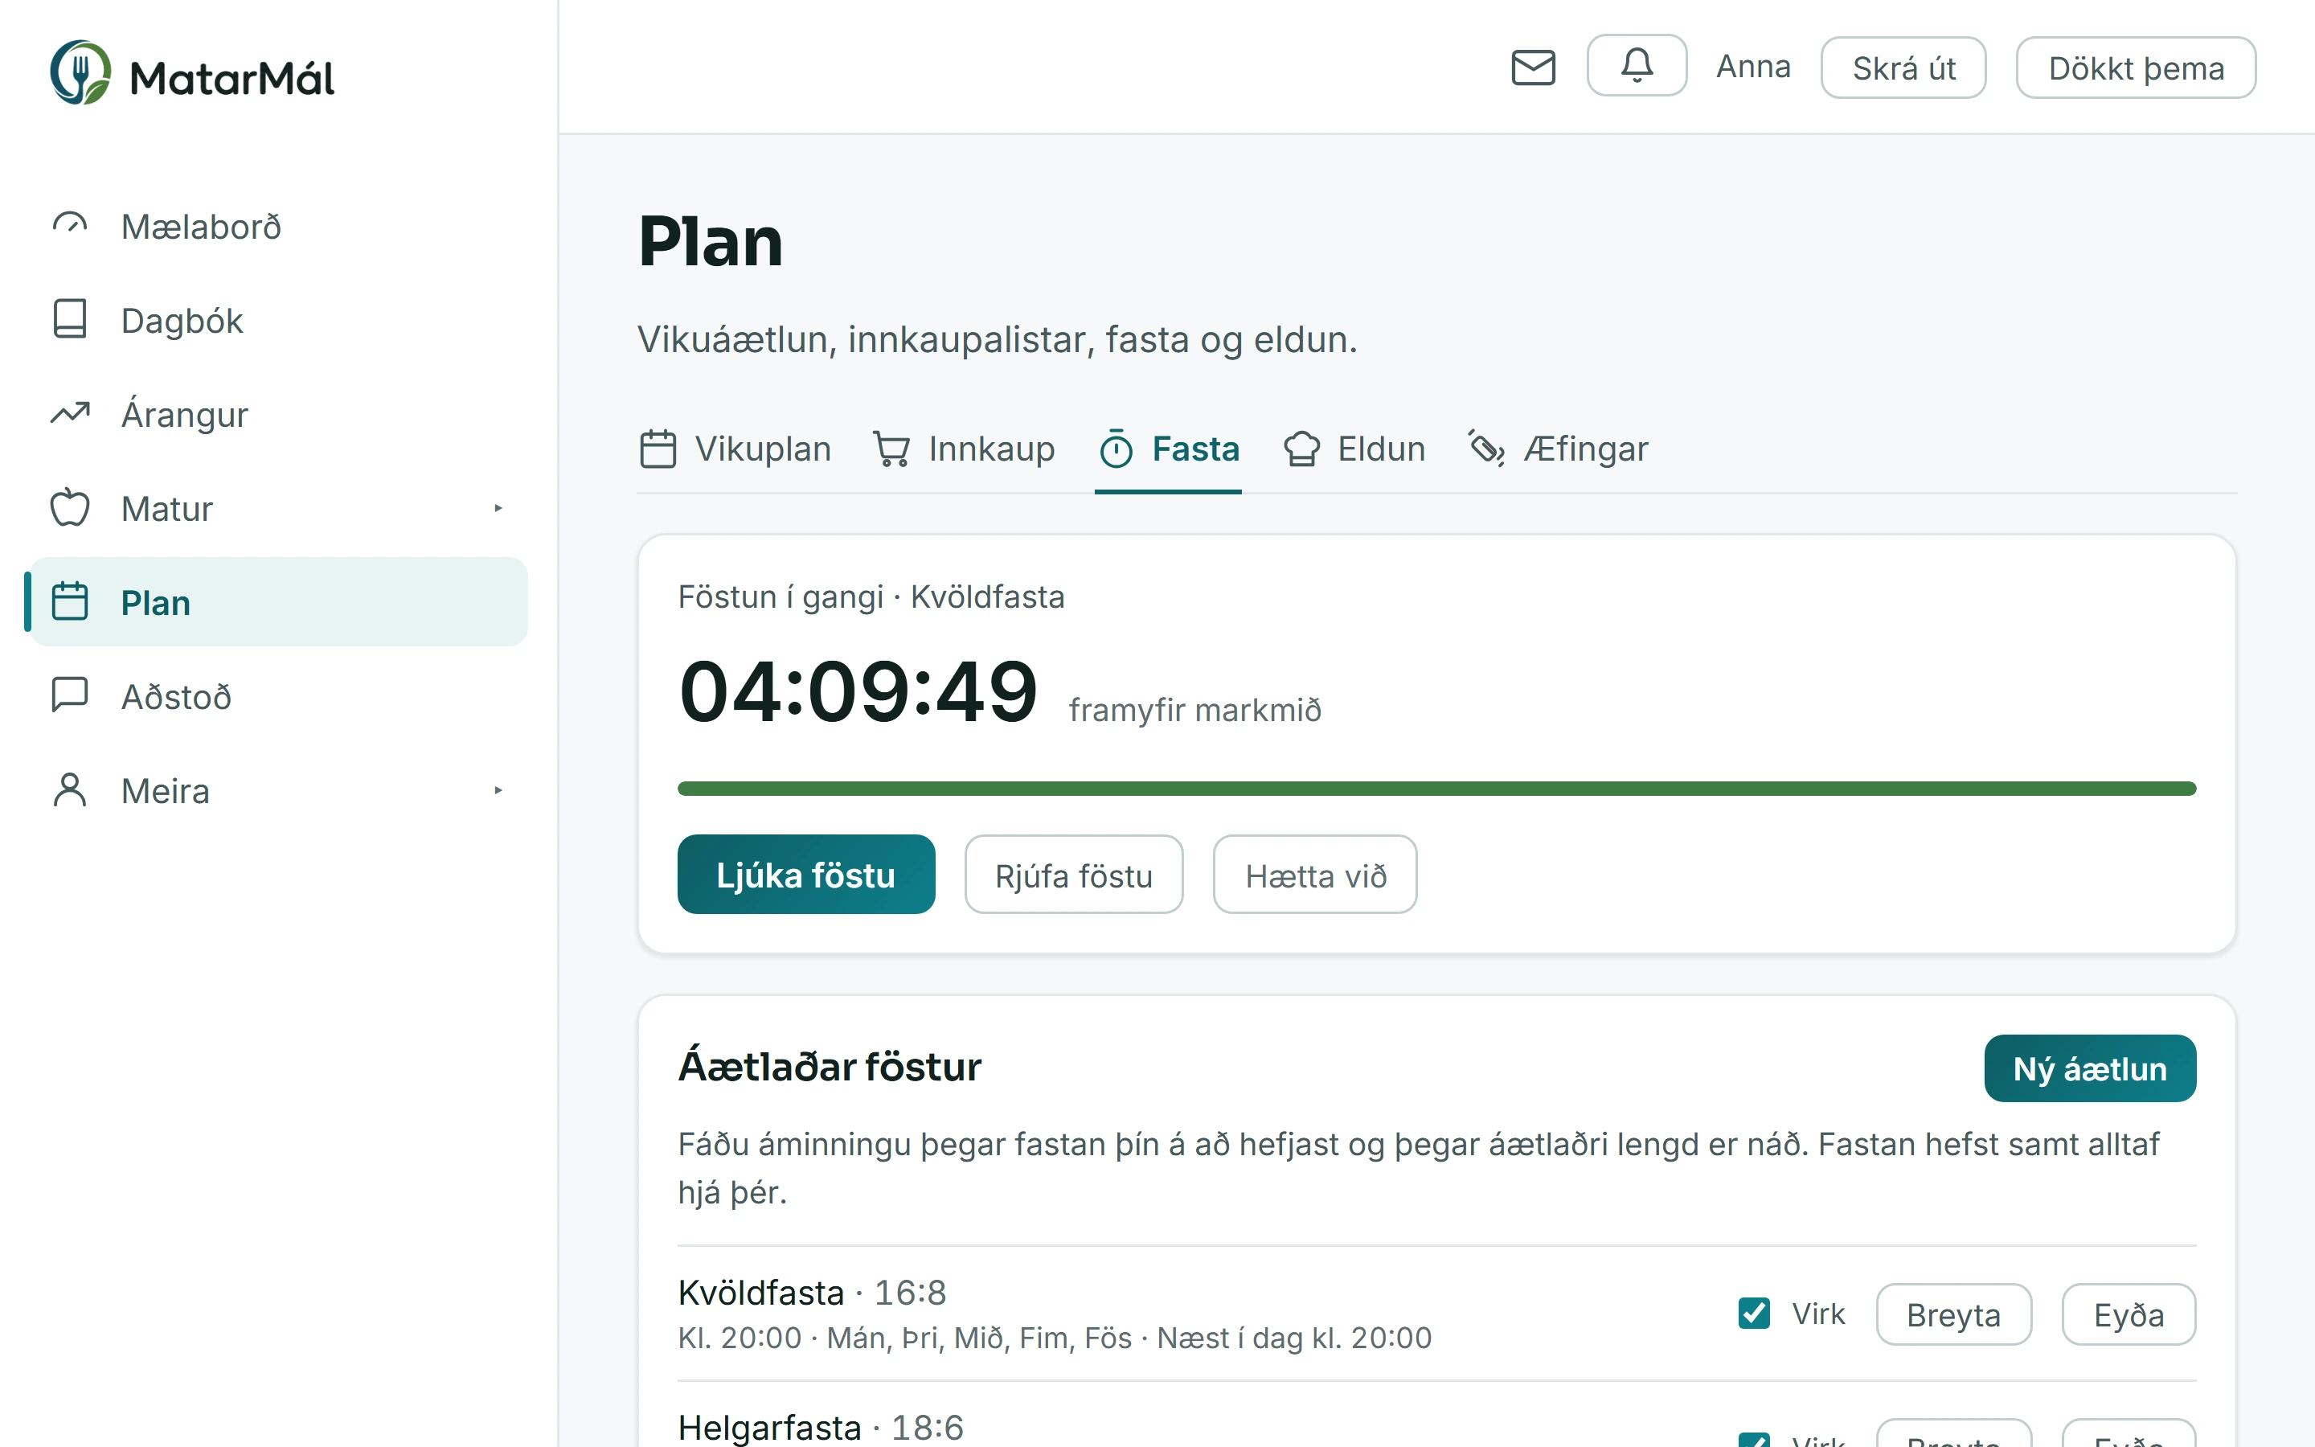The height and width of the screenshot is (1447, 2315).
Task: Open Dagbók in the sidebar
Action: [x=278, y=321]
